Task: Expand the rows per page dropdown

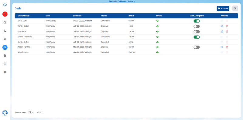Action: pos(31,112)
